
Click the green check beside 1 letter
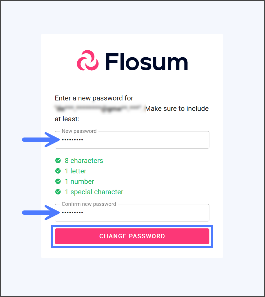[58, 171]
